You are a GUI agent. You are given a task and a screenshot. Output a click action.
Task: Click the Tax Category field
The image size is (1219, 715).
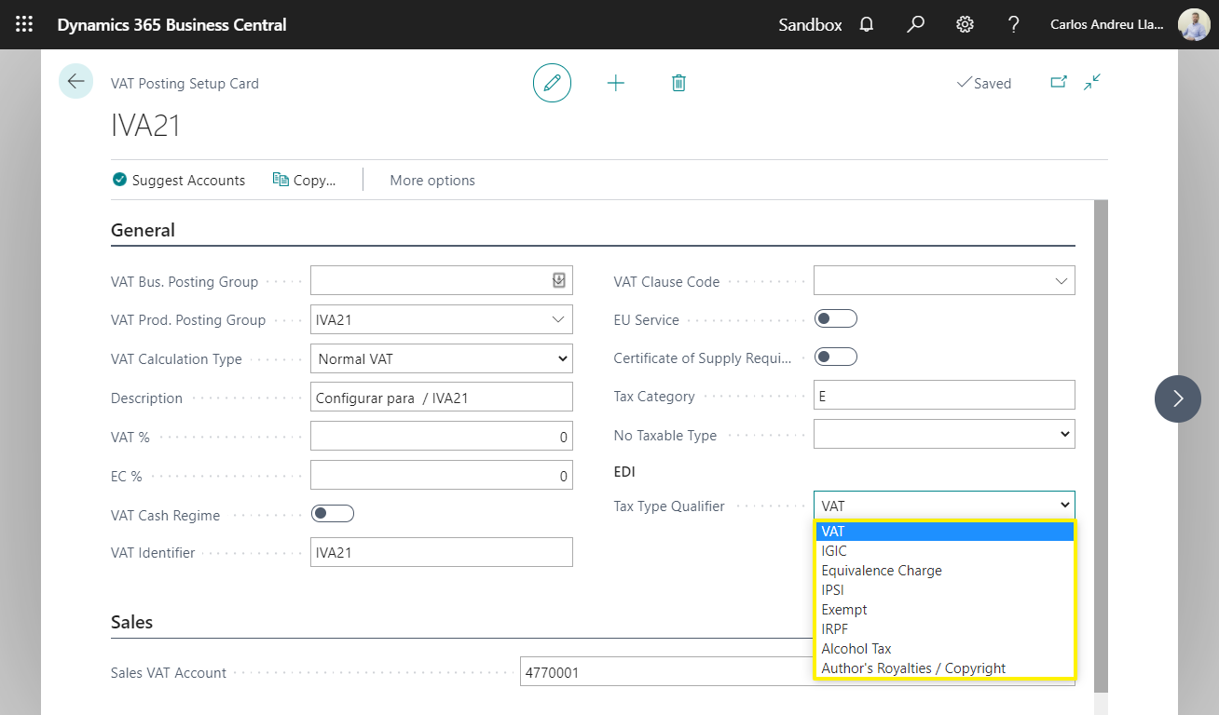(944, 395)
